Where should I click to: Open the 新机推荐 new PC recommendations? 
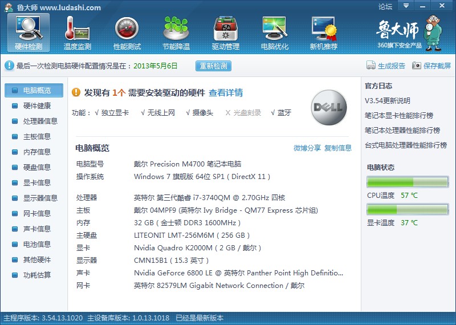pos(324,32)
